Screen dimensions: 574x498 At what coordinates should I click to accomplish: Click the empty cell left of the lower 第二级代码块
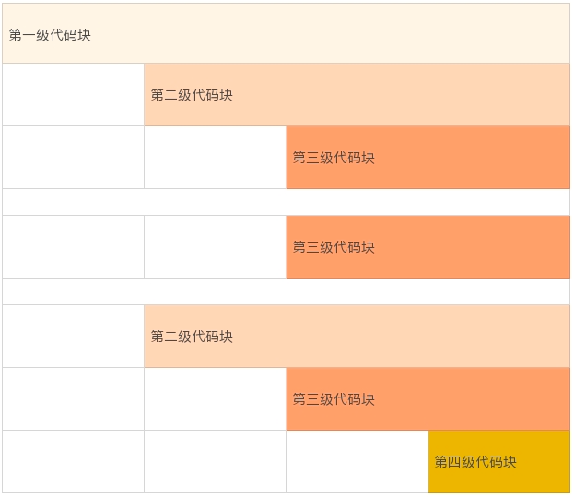(73, 336)
